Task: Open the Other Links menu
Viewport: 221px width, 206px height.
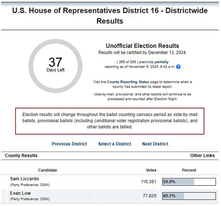Action: (x=202, y=155)
